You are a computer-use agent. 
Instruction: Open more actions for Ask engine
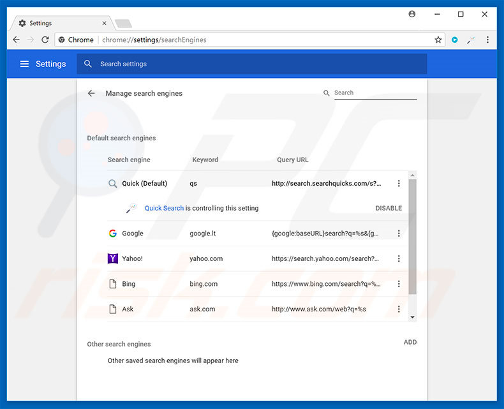[399, 309]
